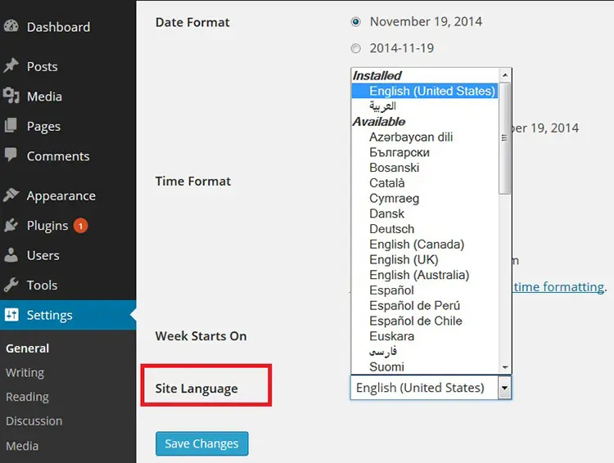This screenshot has width=614, height=463.
Task: Select the November 19, 2014 date format
Action: point(356,22)
